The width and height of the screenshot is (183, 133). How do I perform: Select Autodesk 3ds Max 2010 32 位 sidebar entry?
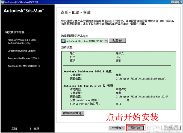[24, 66]
